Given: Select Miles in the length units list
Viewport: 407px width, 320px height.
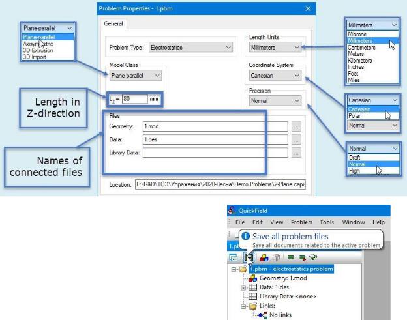Looking at the screenshot, I should [372, 80].
